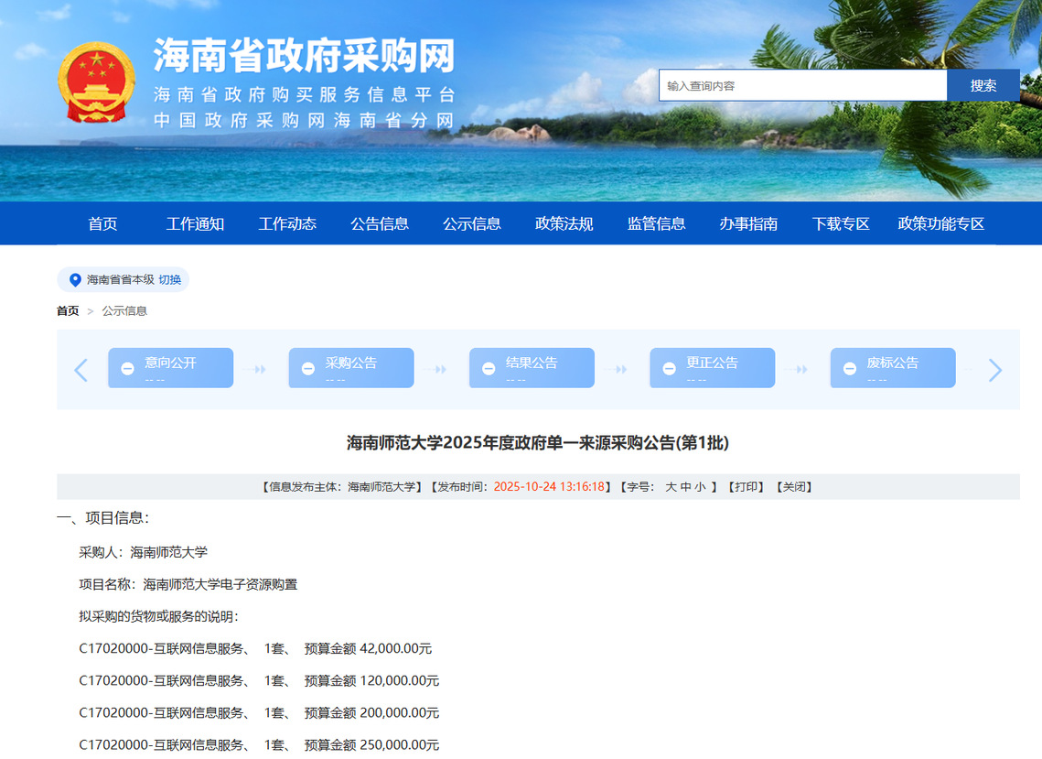The width and height of the screenshot is (1042, 759).
Task: Click 首页 in the breadcrumb
Action: 68,311
